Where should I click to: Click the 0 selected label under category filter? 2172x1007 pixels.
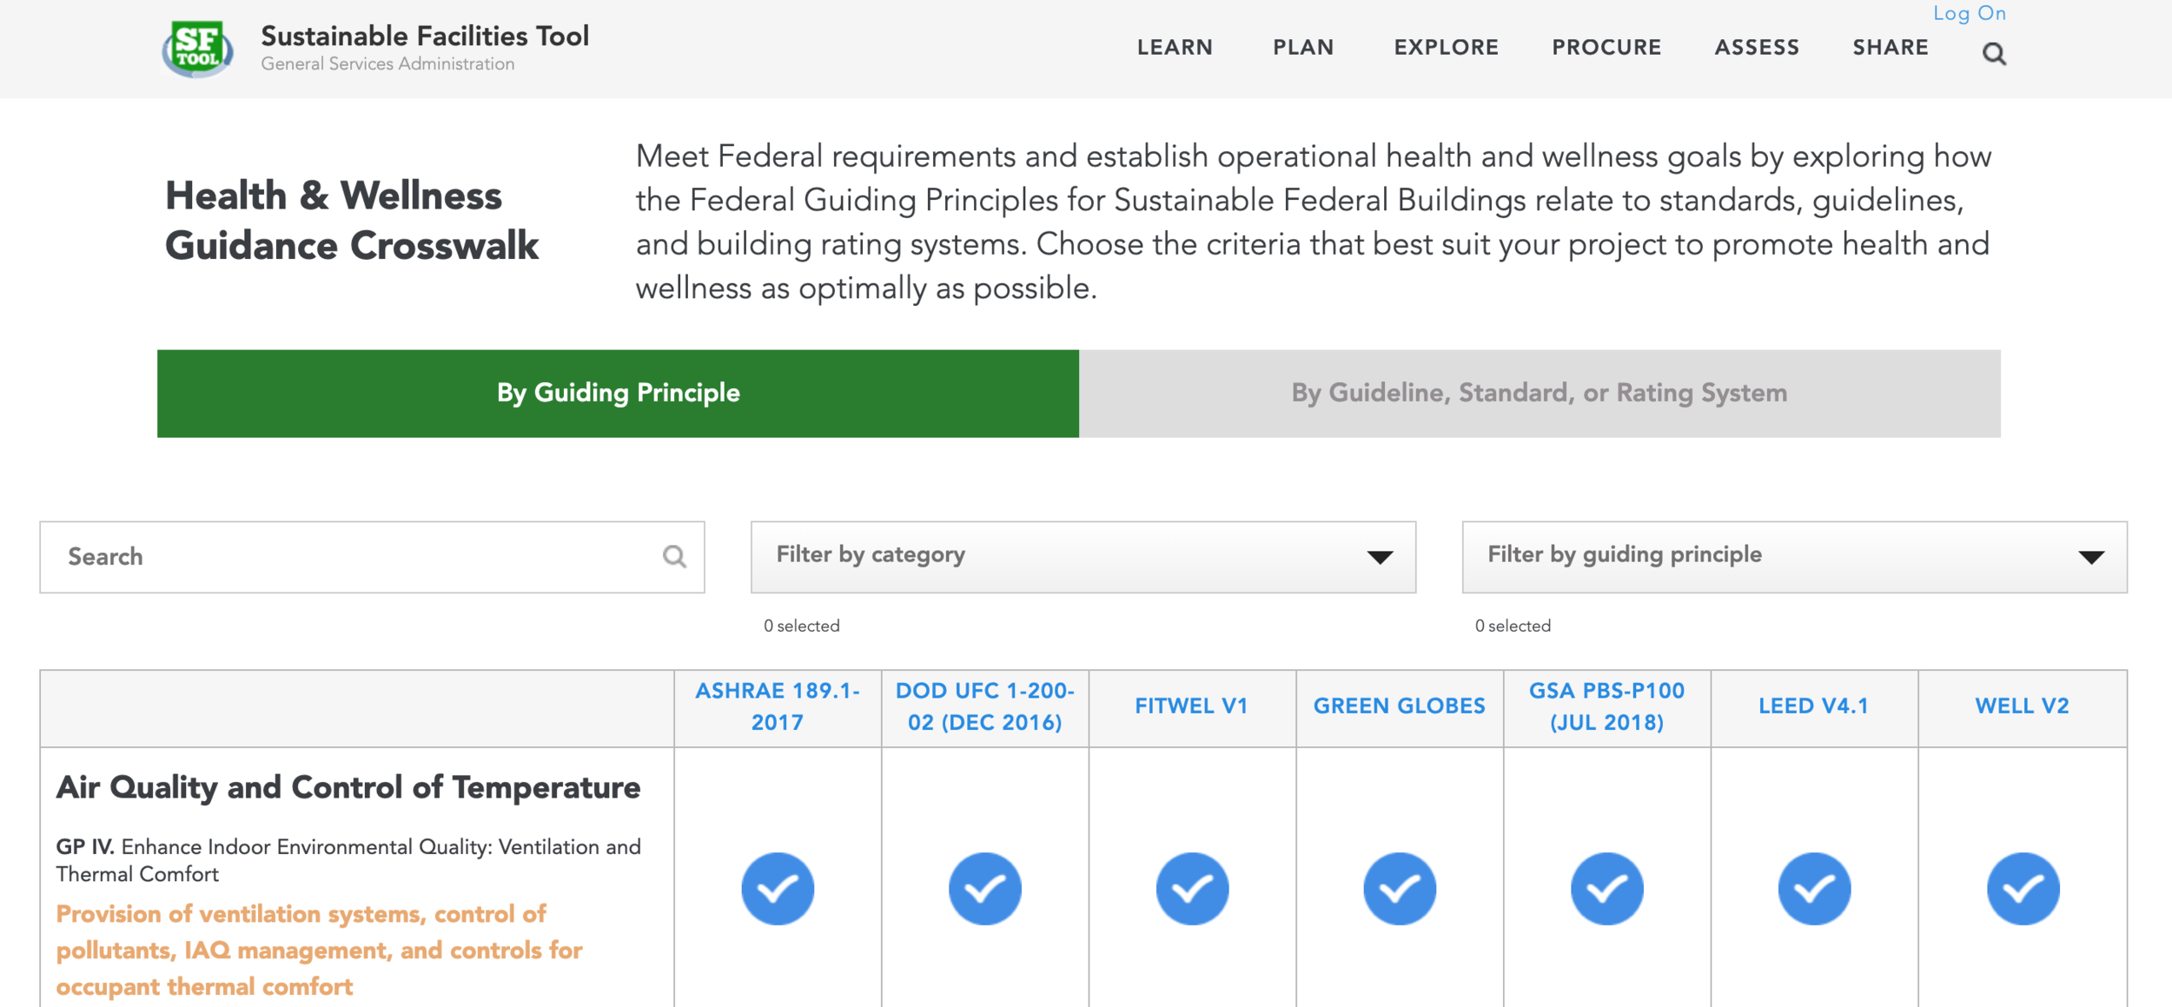coord(801,626)
